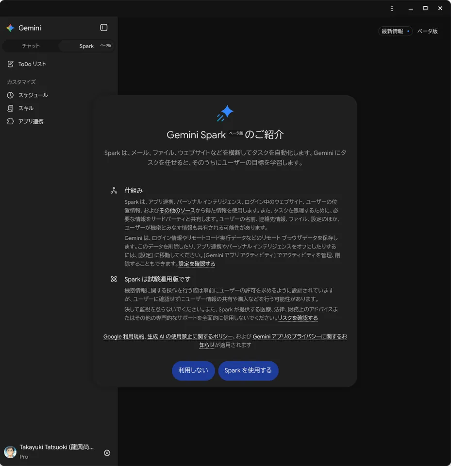This screenshot has width=451, height=466.
Task: Click the カスタマイズ section heading
Action: [x=21, y=82]
